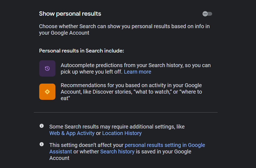Click info icon beside 'Some Search results' note
Screen dimensions: 256x168
pos(42,126)
